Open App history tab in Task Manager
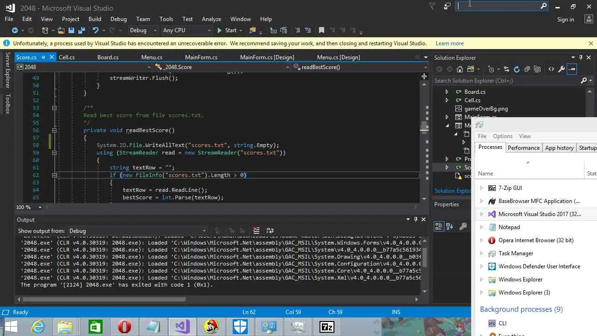Viewport: 597px width, 336px height. coord(559,147)
